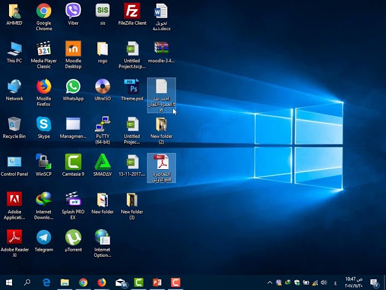Switch the input language indicator
This screenshot has height=290, width=386.
(335, 283)
